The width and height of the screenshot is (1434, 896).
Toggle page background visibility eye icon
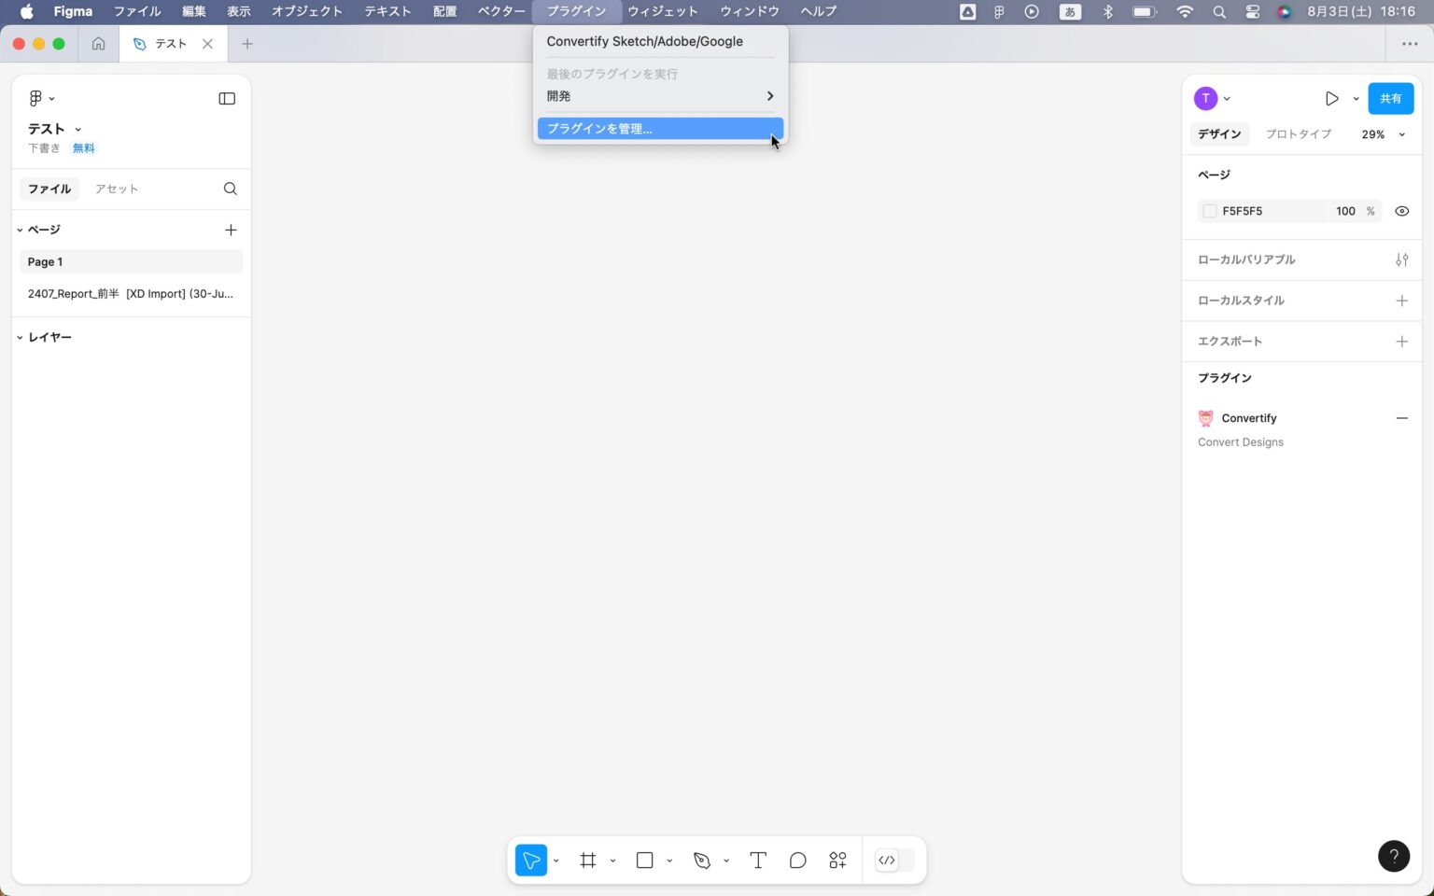[x=1401, y=211]
